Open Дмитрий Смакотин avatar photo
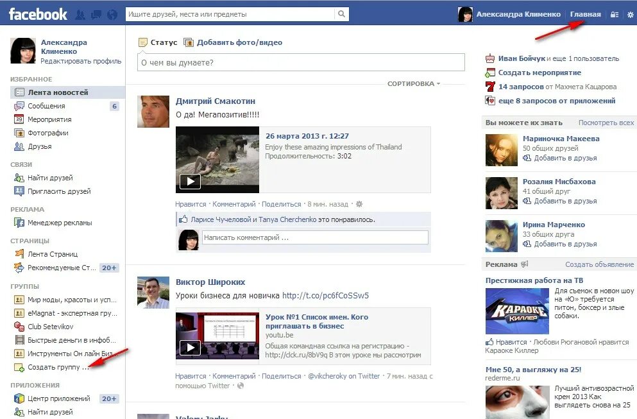 [x=153, y=112]
